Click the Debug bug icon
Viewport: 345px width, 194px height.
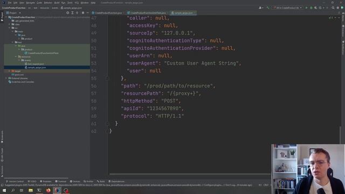(311, 8)
